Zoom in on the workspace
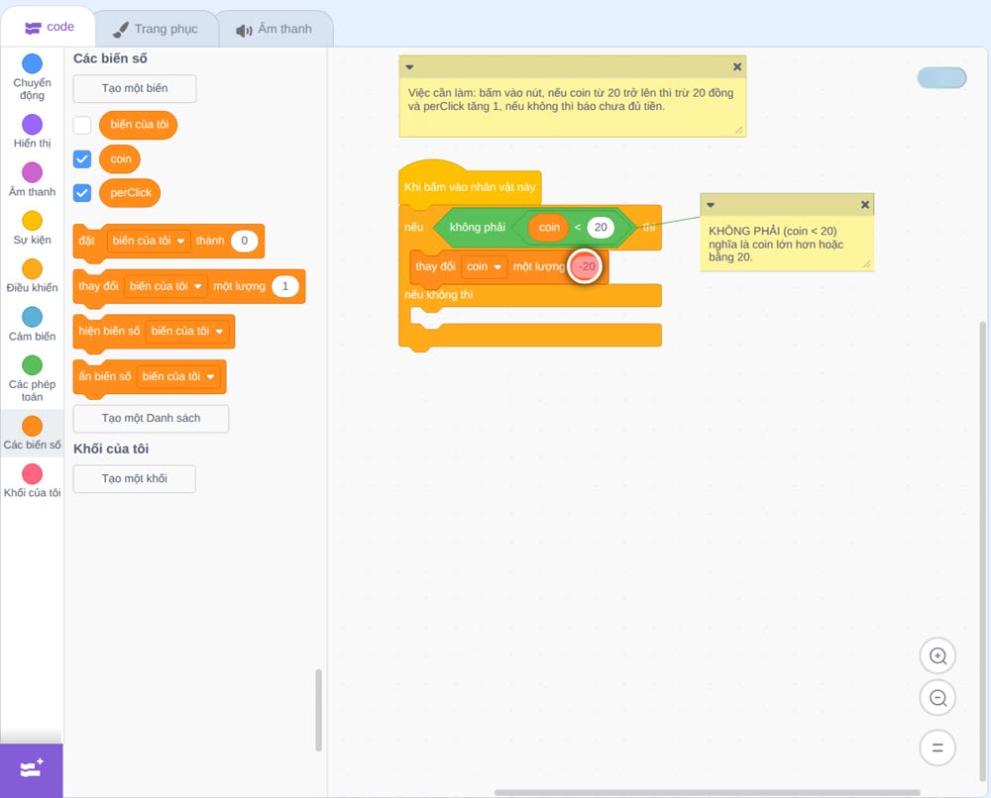The width and height of the screenshot is (991, 798). pyautogui.click(x=937, y=656)
